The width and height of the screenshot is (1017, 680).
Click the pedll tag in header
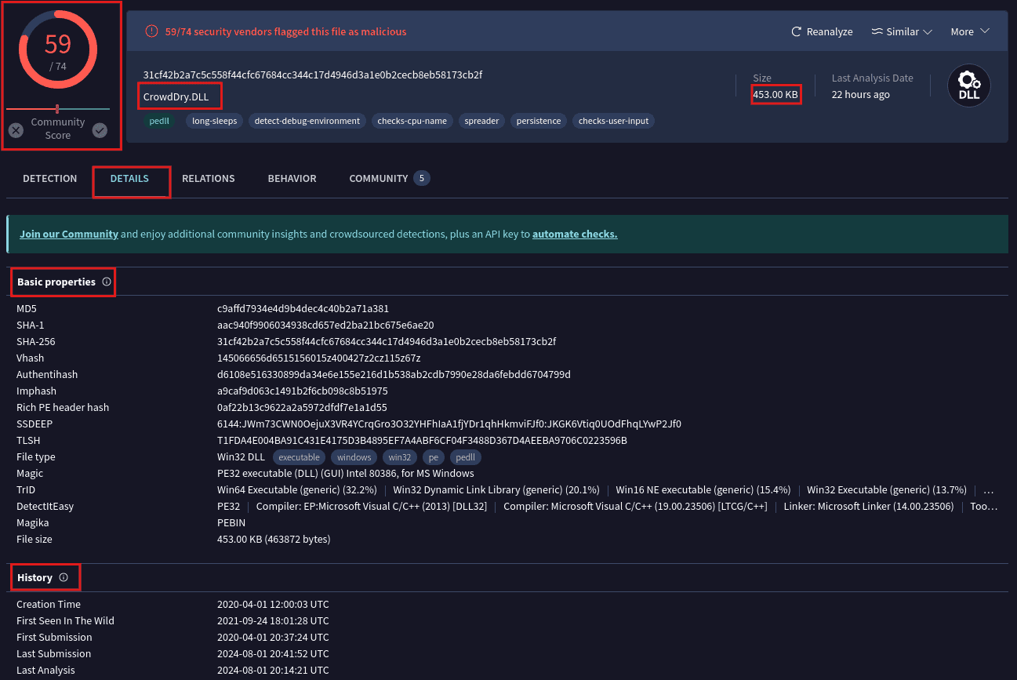pyautogui.click(x=159, y=121)
